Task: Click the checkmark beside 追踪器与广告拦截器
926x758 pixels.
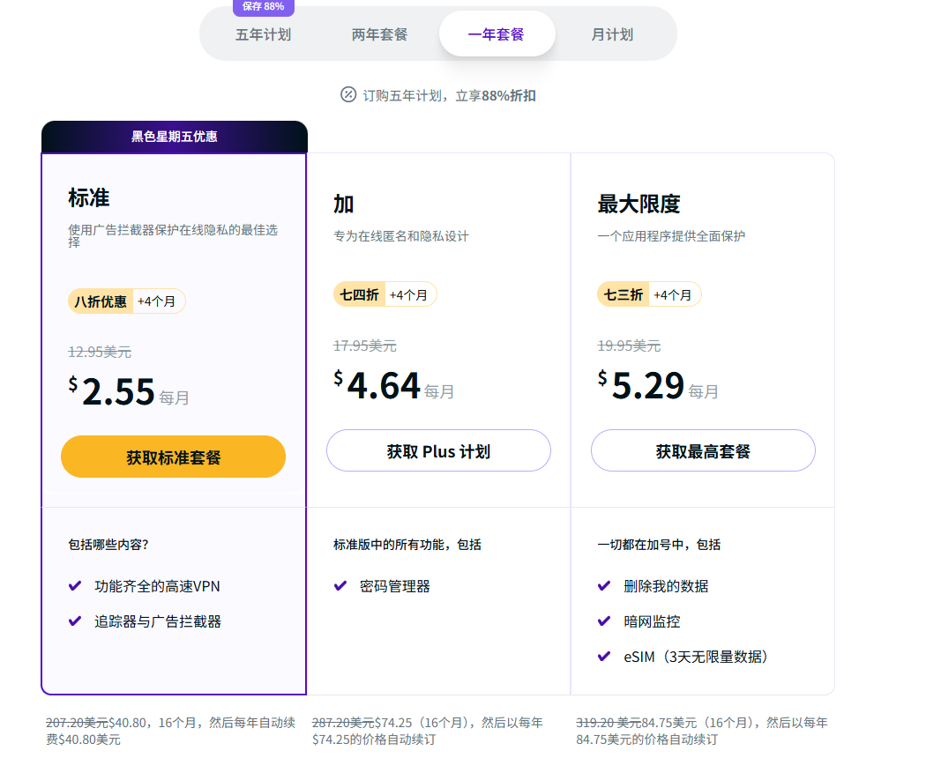Action: click(76, 621)
